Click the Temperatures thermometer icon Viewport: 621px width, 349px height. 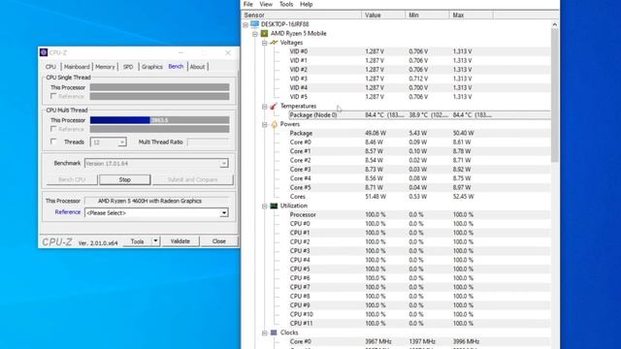point(274,106)
